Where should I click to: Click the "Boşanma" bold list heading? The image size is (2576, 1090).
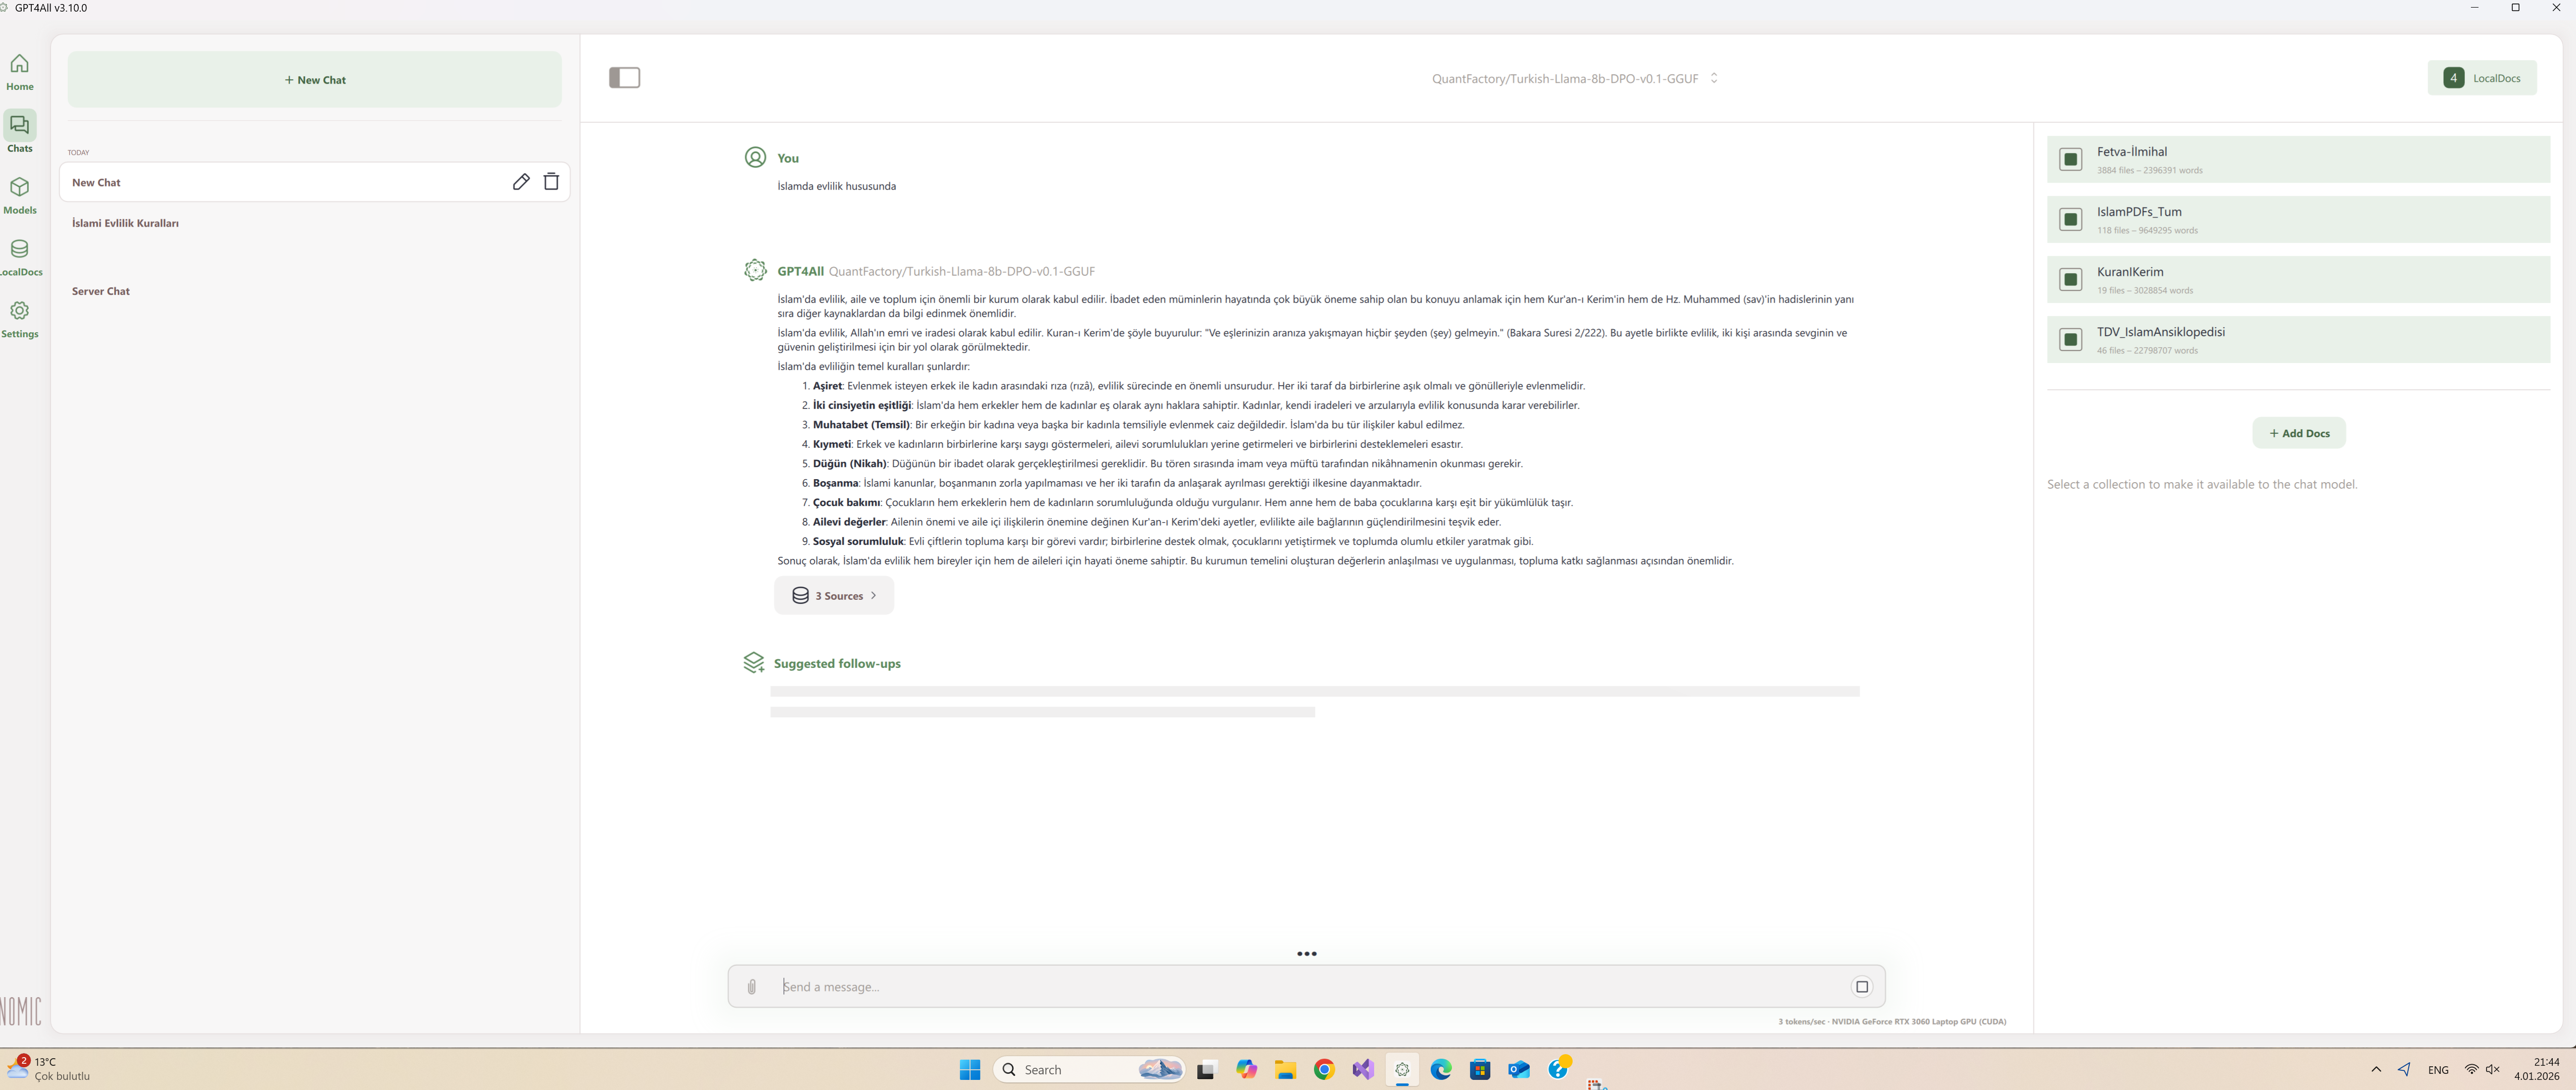[835, 483]
